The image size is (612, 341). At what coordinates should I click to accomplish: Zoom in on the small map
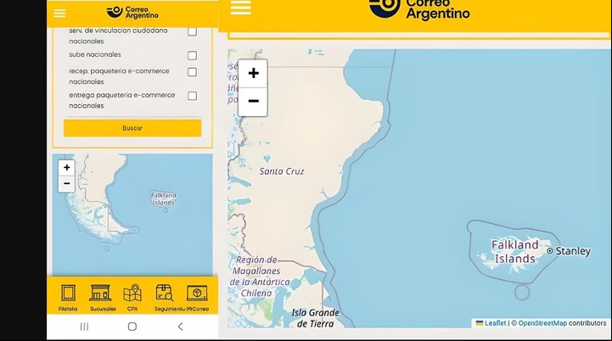click(x=67, y=168)
